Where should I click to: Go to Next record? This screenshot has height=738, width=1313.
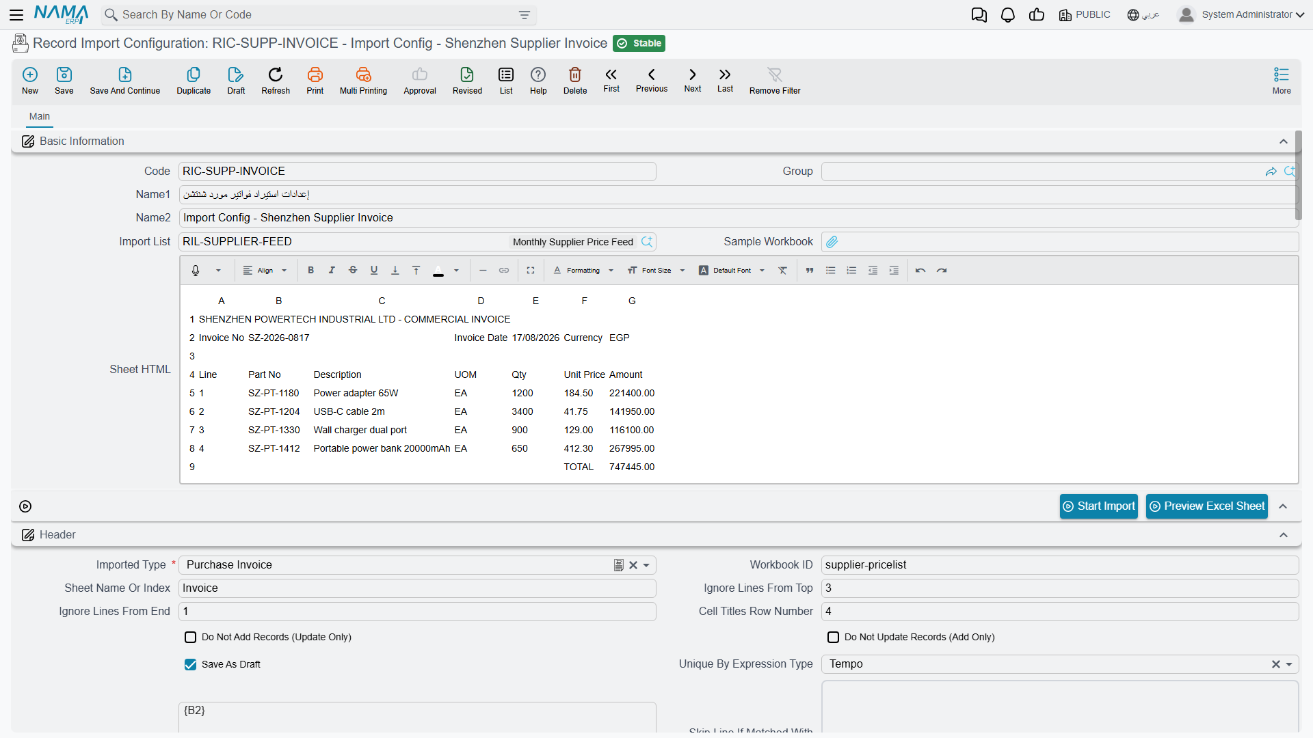click(x=693, y=80)
